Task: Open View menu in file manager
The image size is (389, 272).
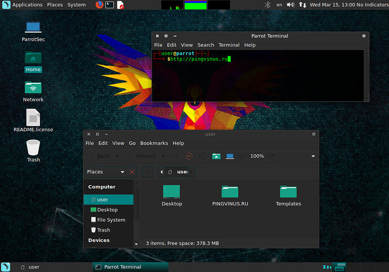Action: pyautogui.click(x=118, y=143)
